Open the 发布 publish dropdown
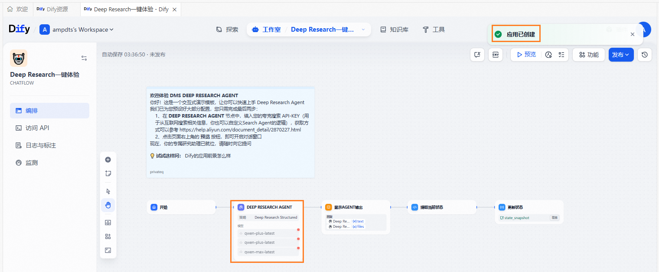Viewport: 659px width, 272px height. (x=621, y=55)
